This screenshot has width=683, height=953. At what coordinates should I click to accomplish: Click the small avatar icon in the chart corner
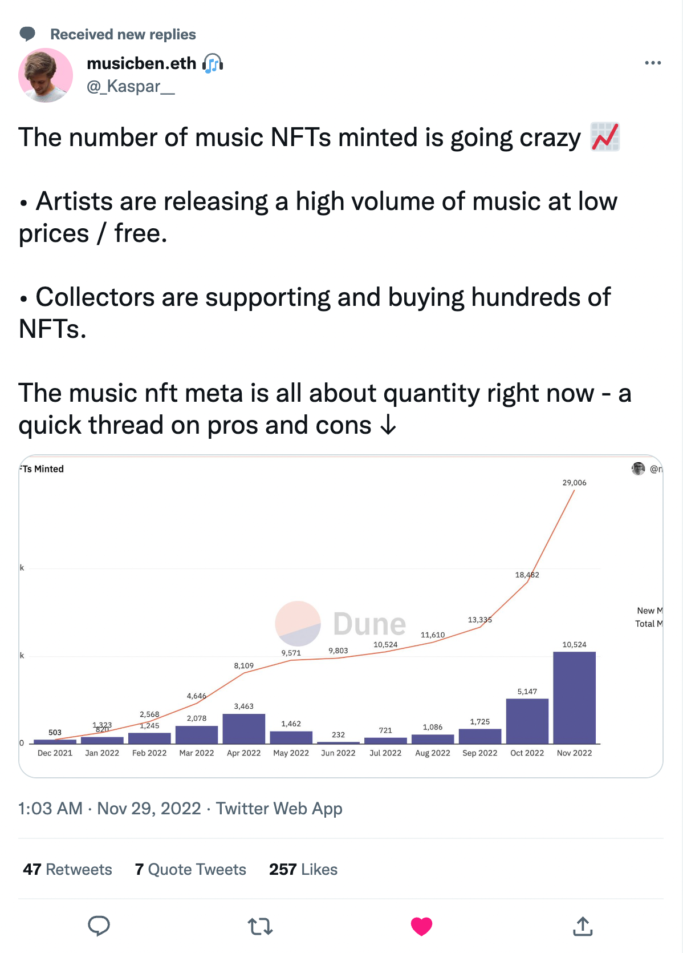(638, 469)
